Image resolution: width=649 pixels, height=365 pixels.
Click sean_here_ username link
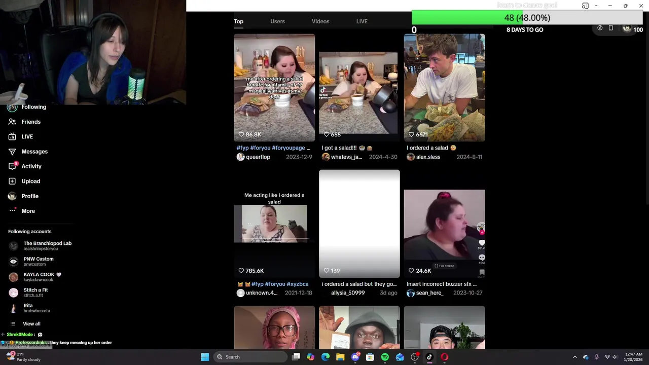pyautogui.click(x=429, y=293)
